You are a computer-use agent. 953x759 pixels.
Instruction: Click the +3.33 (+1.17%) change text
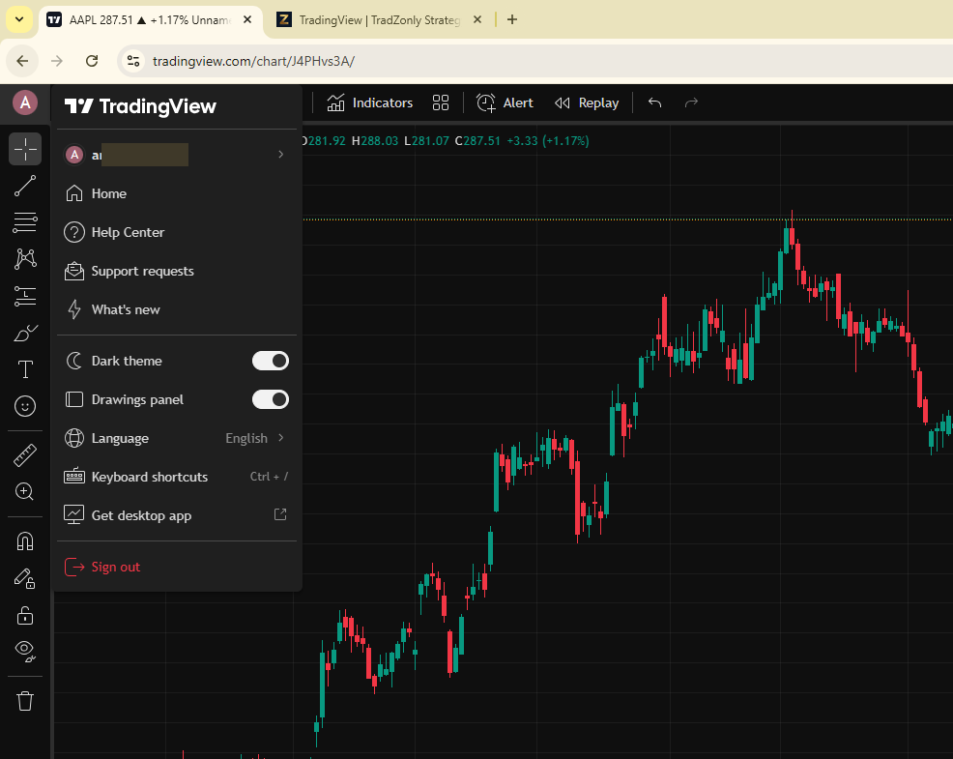[548, 141]
